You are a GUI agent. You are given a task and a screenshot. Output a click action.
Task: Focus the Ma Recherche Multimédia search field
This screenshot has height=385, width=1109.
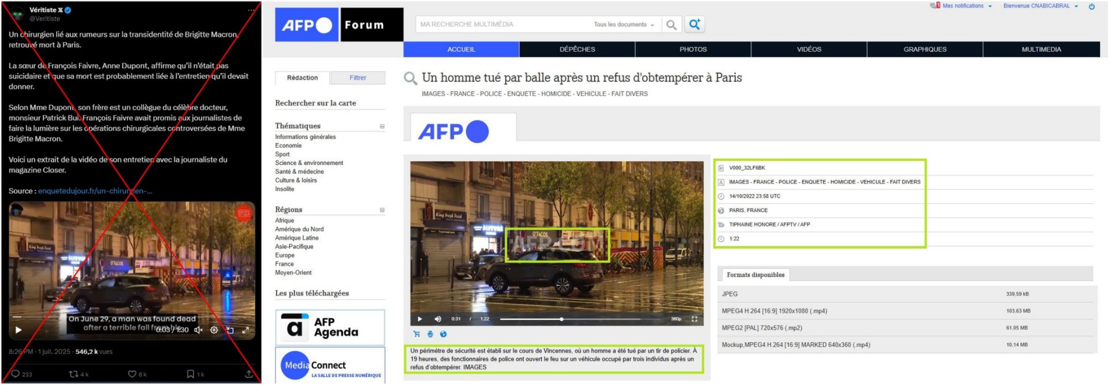pos(503,24)
